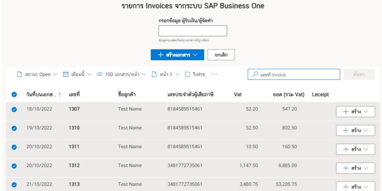Viewport: 382px width, 191px height.
Task: Sort by Vat column header
Action: [x=238, y=94]
